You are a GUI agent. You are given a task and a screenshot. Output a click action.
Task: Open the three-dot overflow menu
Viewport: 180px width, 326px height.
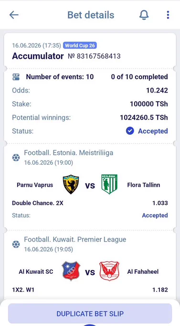(168, 15)
